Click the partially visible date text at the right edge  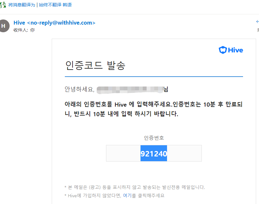[x=258, y=30]
